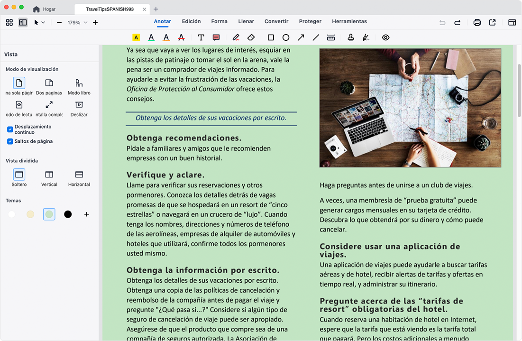This screenshot has height=341, width=522.
Task: Disable Desplazamiento continuo checkbox
Action: [10, 129]
